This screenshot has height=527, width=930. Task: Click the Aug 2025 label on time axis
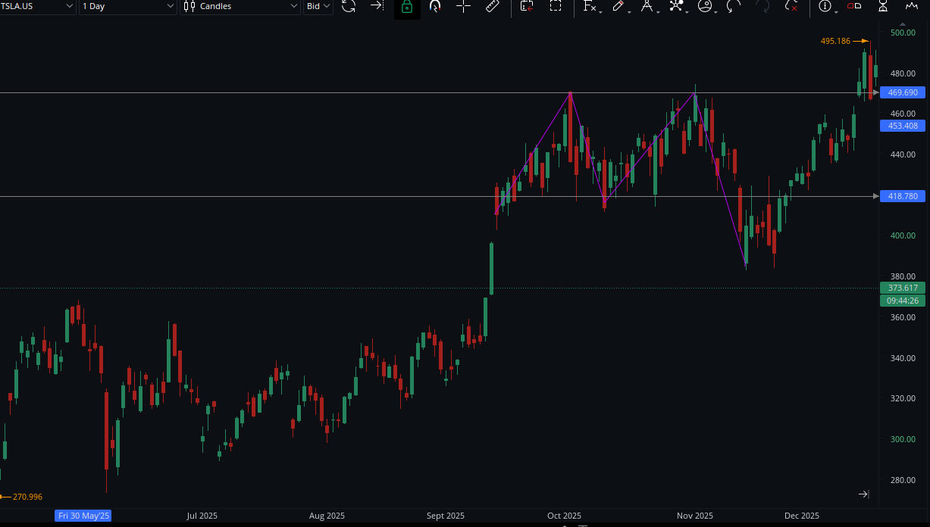pyautogui.click(x=327, y=516)
